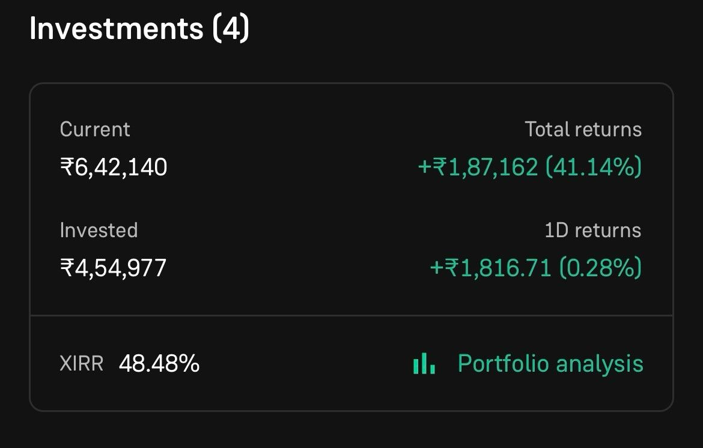Viewport: 703px width, 448px height.
Task: Tap the Invested label
Action: click(99, 230)
